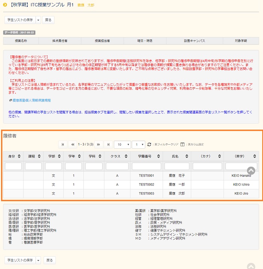Screen dimensions: 263x269
Task: Open the page number dropdown showing 1
Action: [138, 144]
